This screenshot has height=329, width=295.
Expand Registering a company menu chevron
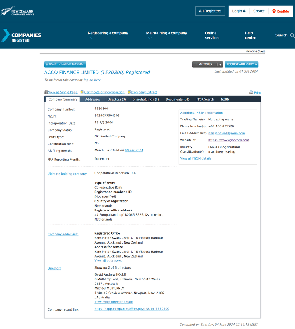[91, 38]
